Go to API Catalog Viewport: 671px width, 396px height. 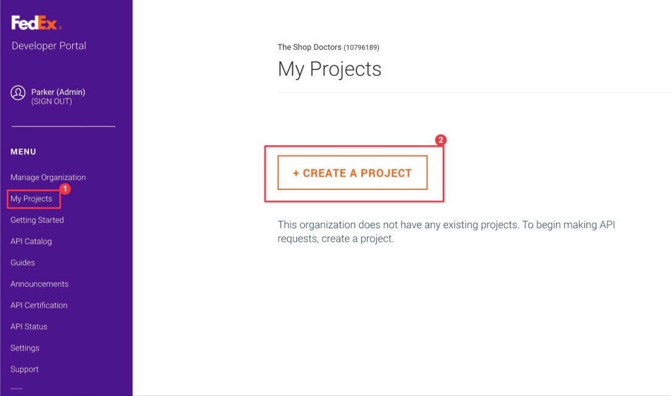pos(31,241)
